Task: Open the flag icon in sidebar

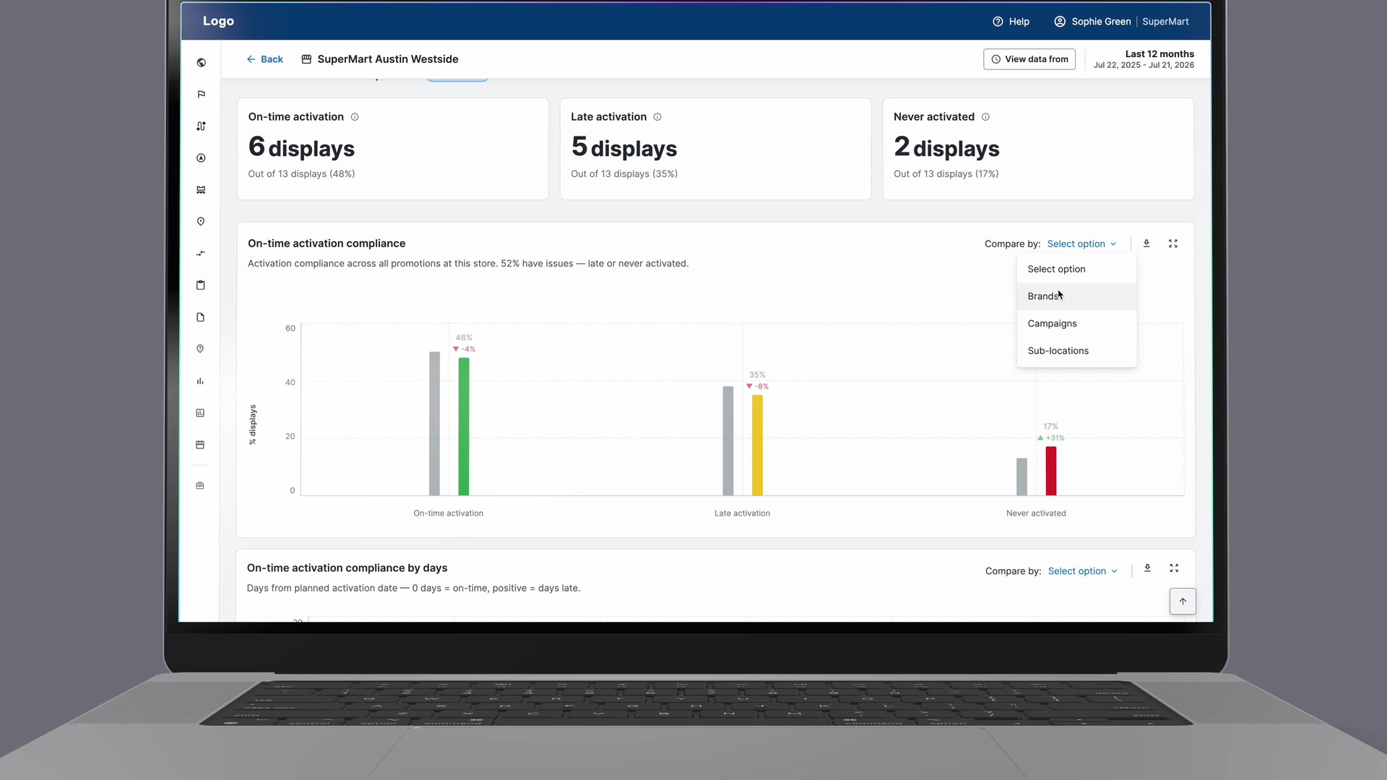Action: (201, 95)
